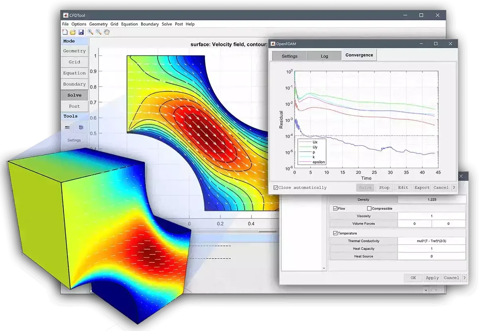This screenshot has height=331, width=479.
Task: Select the Convergence tab in OpenFOAM
Action: (x=359, y=55)
